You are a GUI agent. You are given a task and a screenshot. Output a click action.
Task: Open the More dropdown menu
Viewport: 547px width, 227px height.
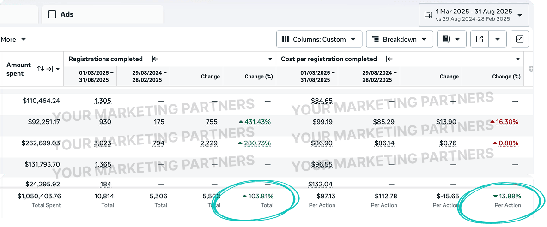[13, 39]
